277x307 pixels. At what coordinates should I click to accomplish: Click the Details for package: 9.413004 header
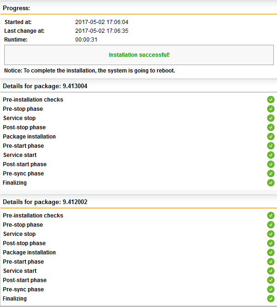[x=45, y=86]
